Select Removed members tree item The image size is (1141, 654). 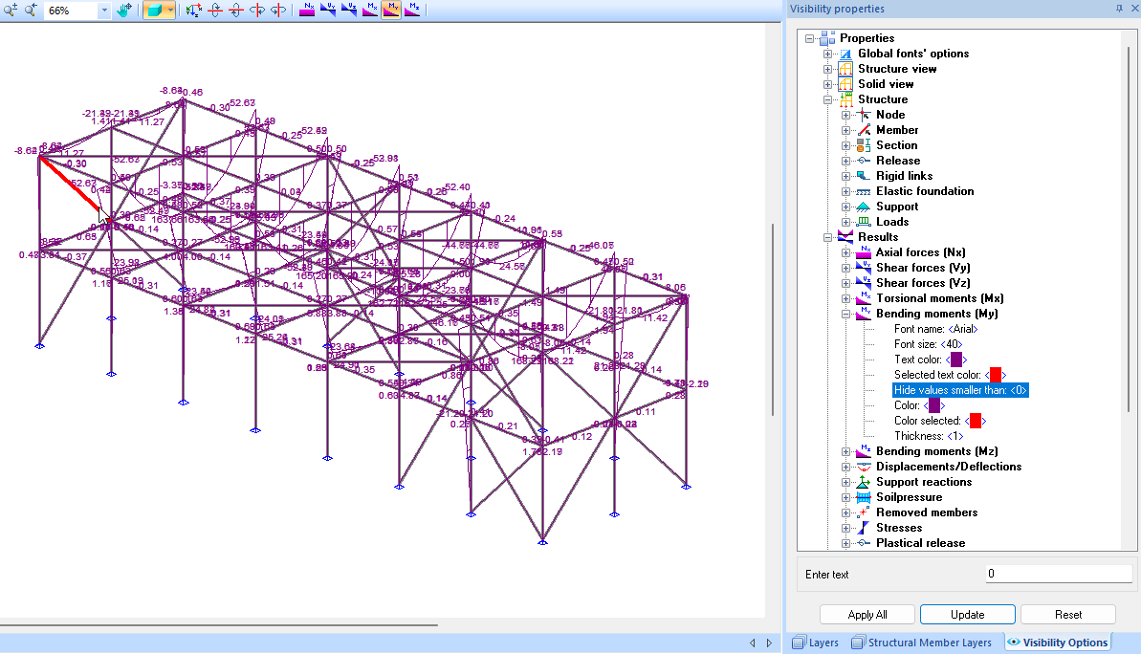click(927, 512)
